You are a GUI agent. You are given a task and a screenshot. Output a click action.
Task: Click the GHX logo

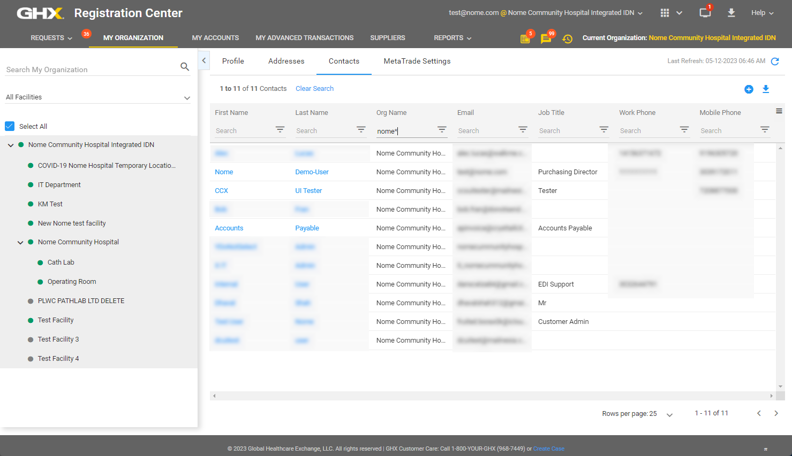[40, 13]
